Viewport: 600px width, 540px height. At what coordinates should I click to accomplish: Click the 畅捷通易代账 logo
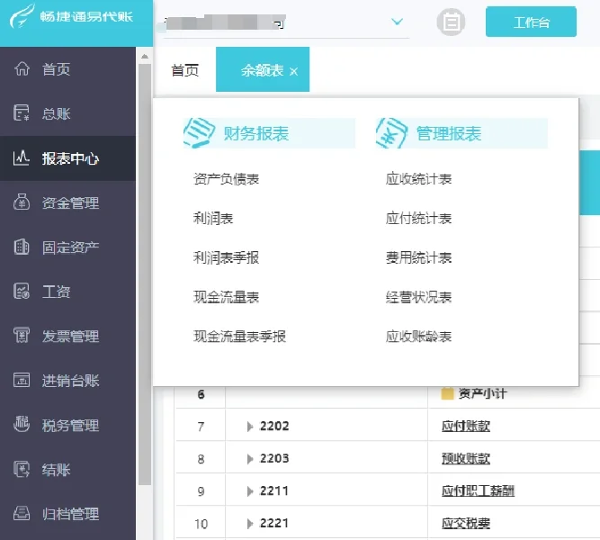click(x=72, y=16)
